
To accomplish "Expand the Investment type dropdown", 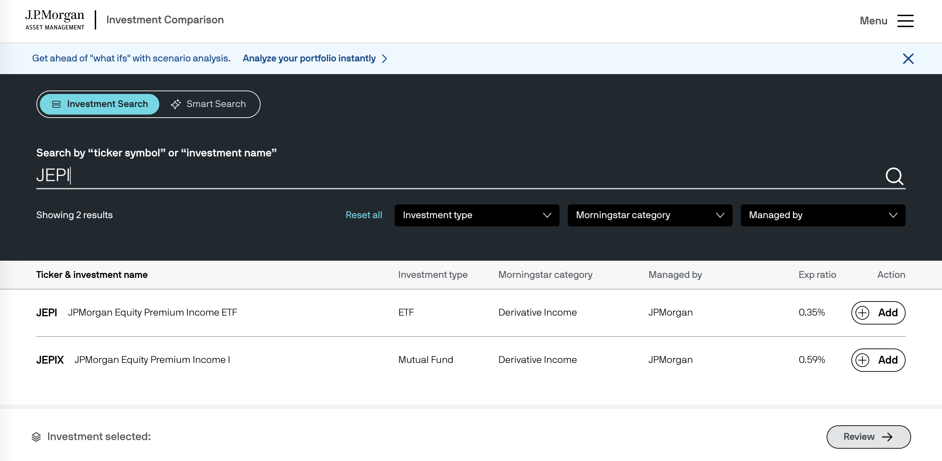I will [x=476, y=215].
